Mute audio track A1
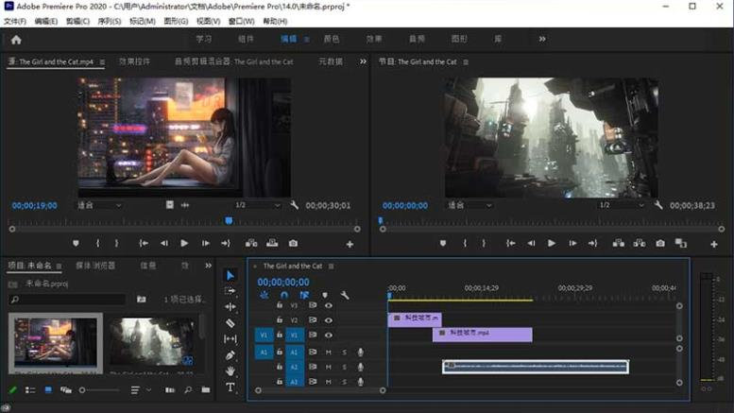The width and height of the screenshot is (734, 413). coord(329,353)
